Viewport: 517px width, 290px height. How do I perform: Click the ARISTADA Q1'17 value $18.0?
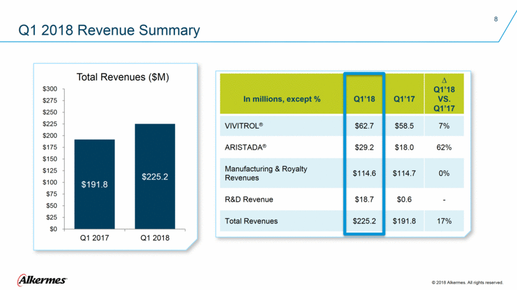click(404, 147)
